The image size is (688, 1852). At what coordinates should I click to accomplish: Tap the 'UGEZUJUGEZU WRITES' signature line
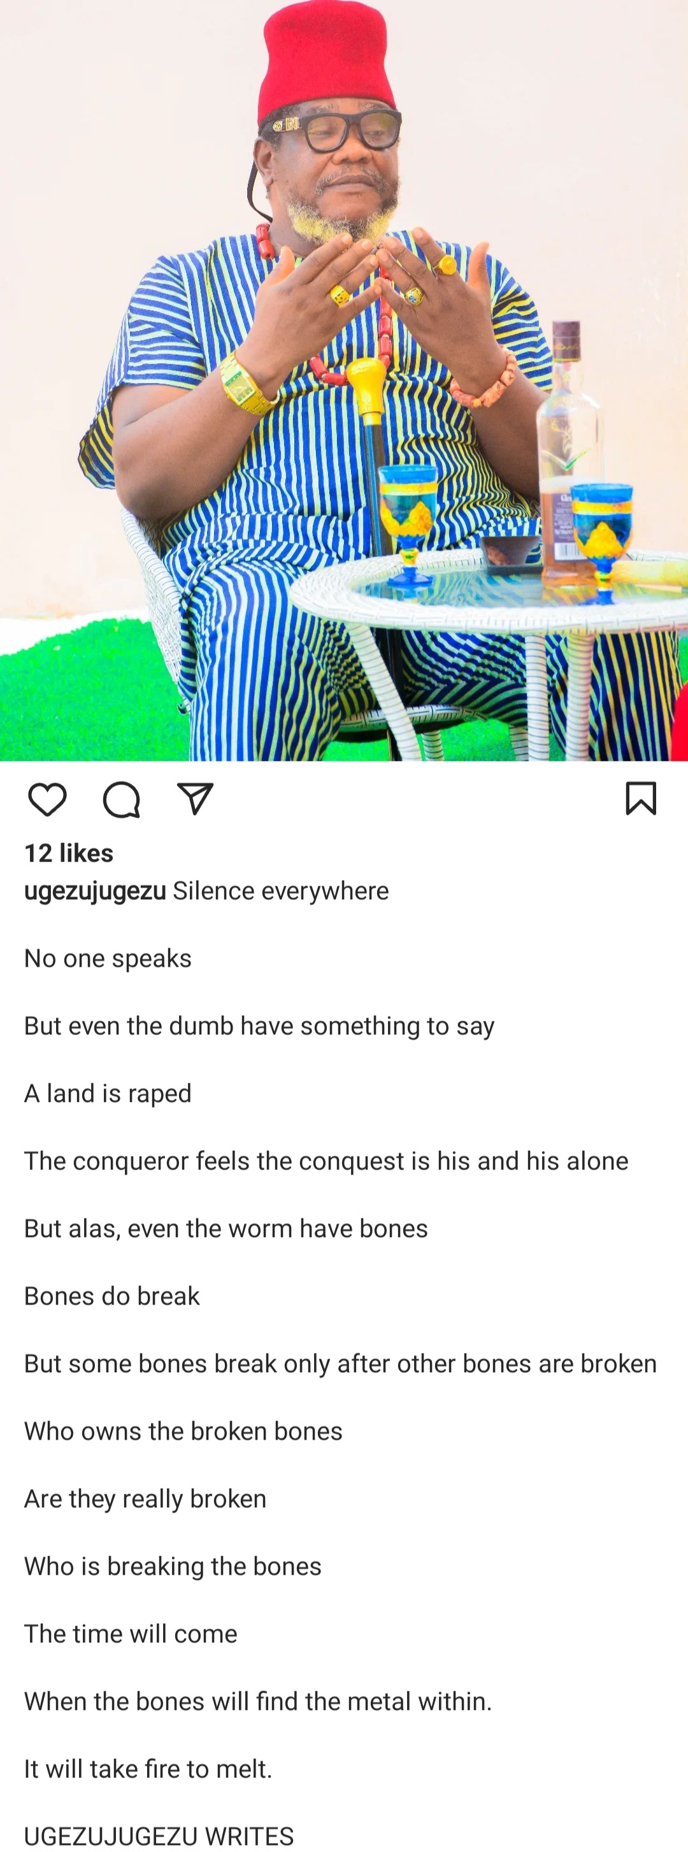tap(159, 1836)
